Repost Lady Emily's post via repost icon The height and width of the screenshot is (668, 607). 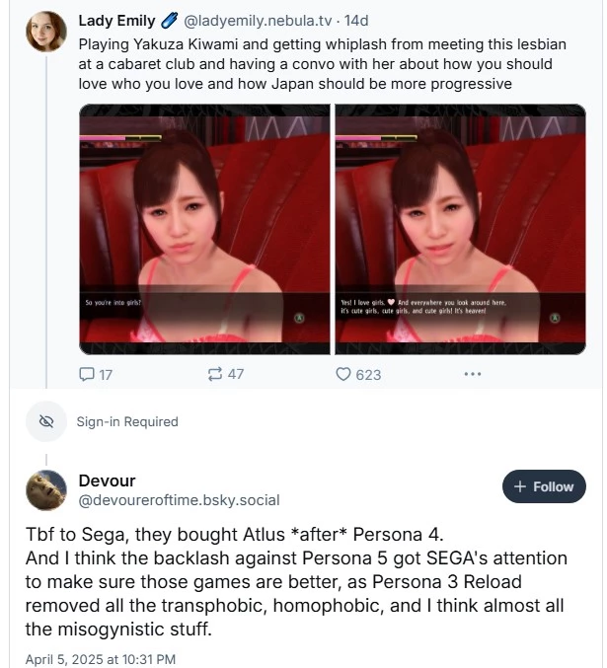(214, 374)
